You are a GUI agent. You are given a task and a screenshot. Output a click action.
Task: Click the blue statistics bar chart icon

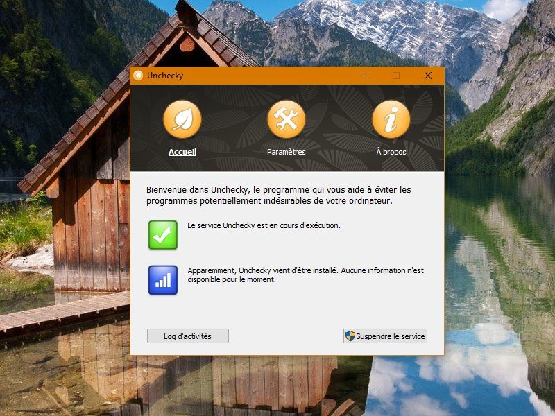(163, 280)
